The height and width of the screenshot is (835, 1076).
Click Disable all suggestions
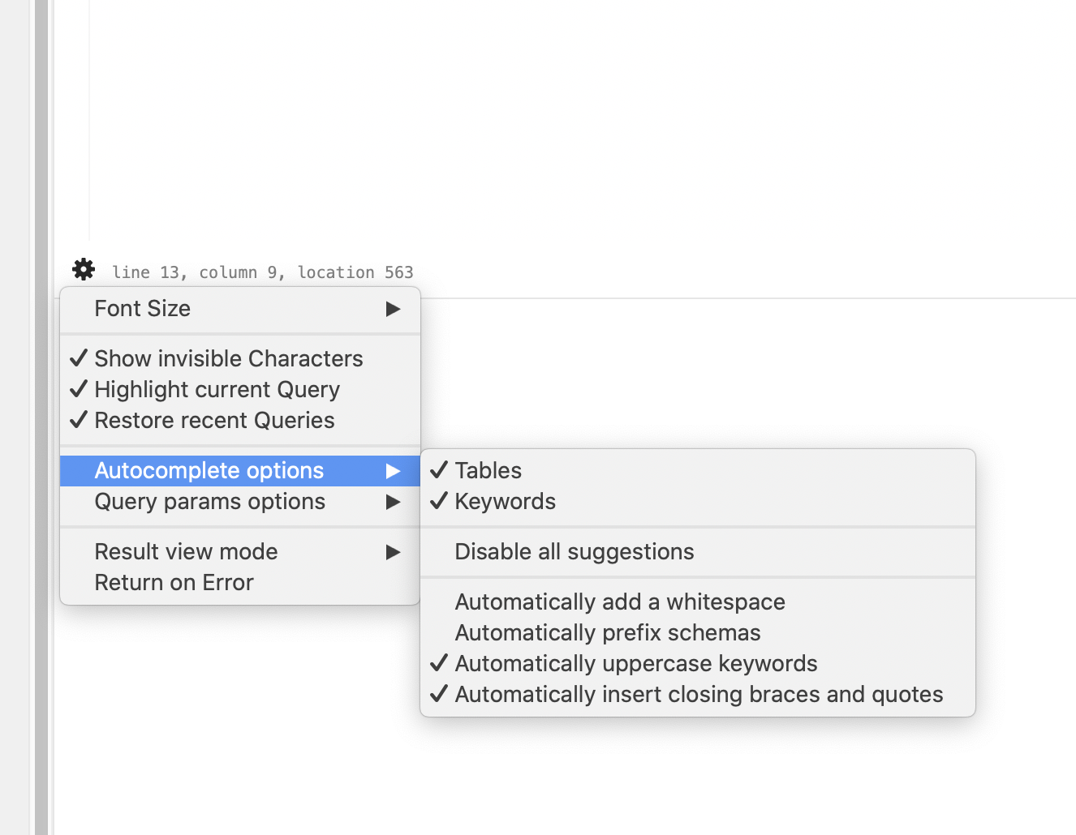(575, 551)
